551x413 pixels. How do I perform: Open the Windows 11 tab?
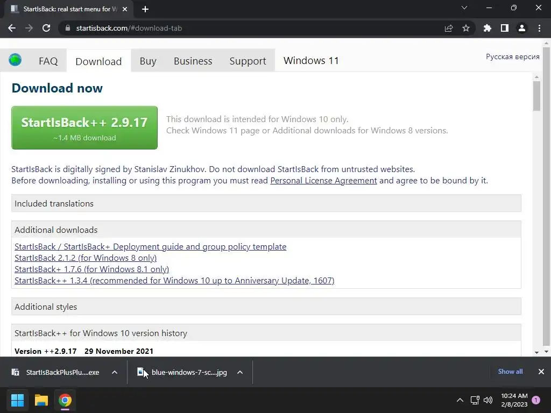[x=311, y=61]
